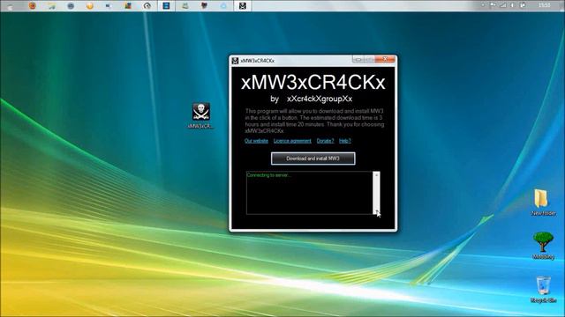Open the Our website link

pyautogui.click(x=256, y=141)
